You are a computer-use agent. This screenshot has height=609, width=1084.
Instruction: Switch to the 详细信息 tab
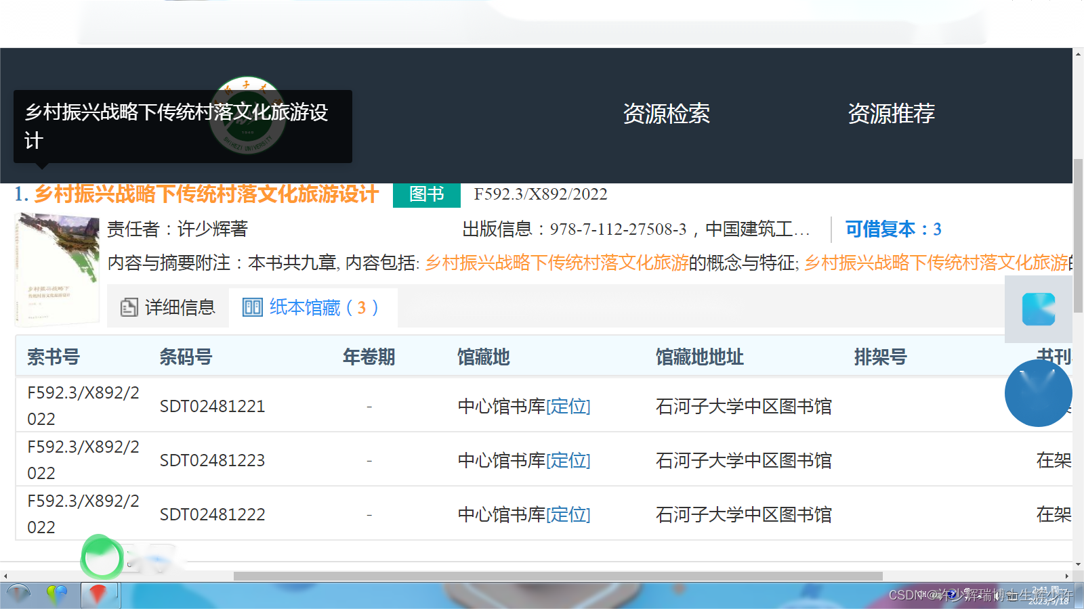pos(168,308)
